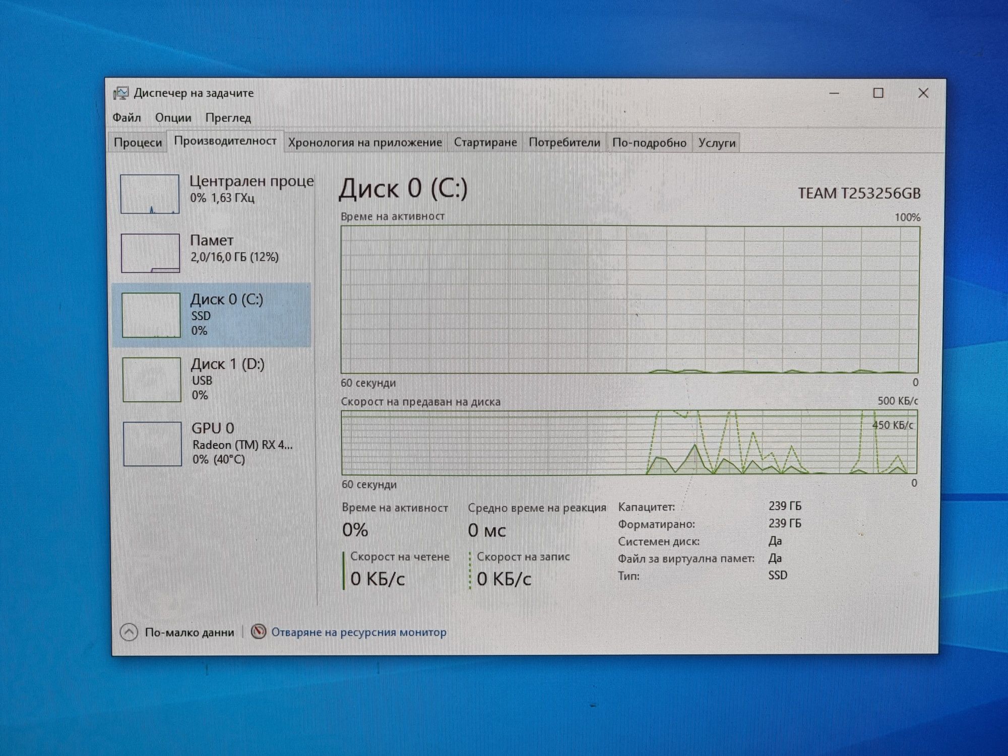Click the Скорост на запис 0 КБ/с value
Screen dimensions: 1008x756
[x=504, y=579]
